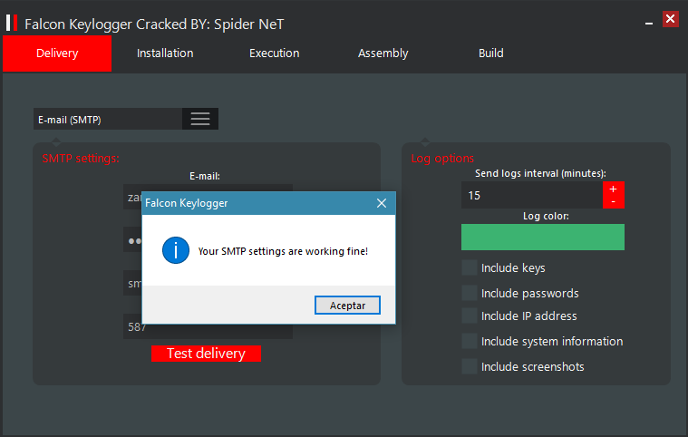Viewport: 688px width, 437px height.
Task: Enable Include system information checkbox
Action: (470, 341)
